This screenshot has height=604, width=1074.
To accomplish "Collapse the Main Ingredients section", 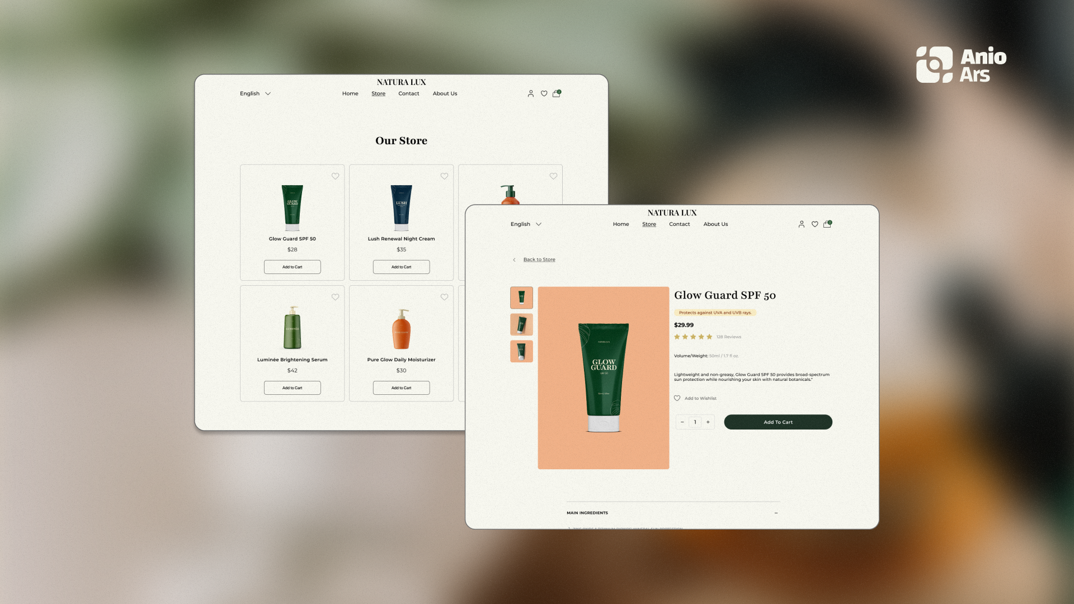I will [x=776, y=512].
